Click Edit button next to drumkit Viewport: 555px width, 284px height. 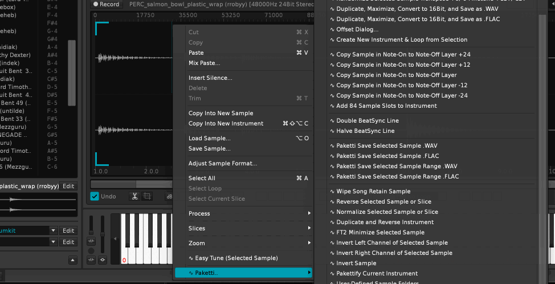[x=68, y=230]
